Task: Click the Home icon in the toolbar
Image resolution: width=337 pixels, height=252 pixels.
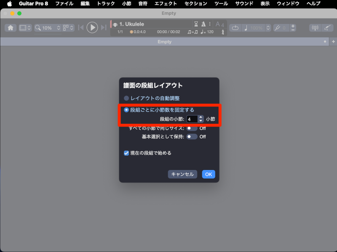Action: point(11,28)
